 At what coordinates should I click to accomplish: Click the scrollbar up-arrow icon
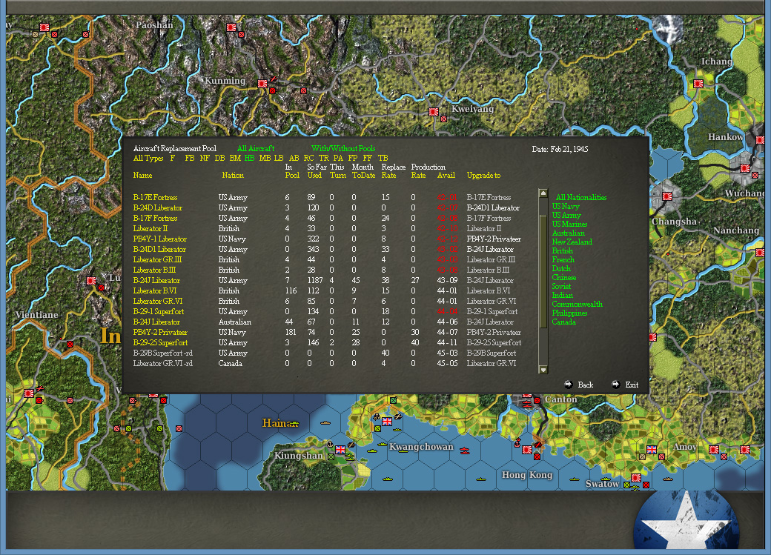pyautogui.click(x=542, y=194)
